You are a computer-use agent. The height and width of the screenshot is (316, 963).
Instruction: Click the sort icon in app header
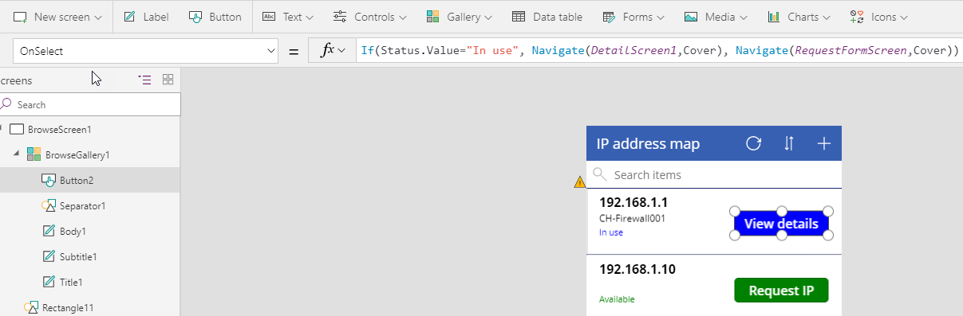(x=789, y=143)
